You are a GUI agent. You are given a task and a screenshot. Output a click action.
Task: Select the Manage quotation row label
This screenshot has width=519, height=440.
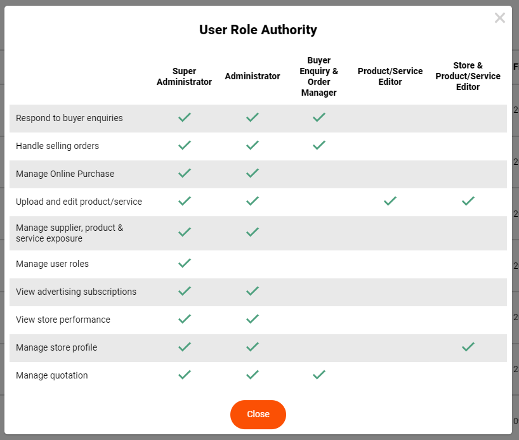point(52,375)
